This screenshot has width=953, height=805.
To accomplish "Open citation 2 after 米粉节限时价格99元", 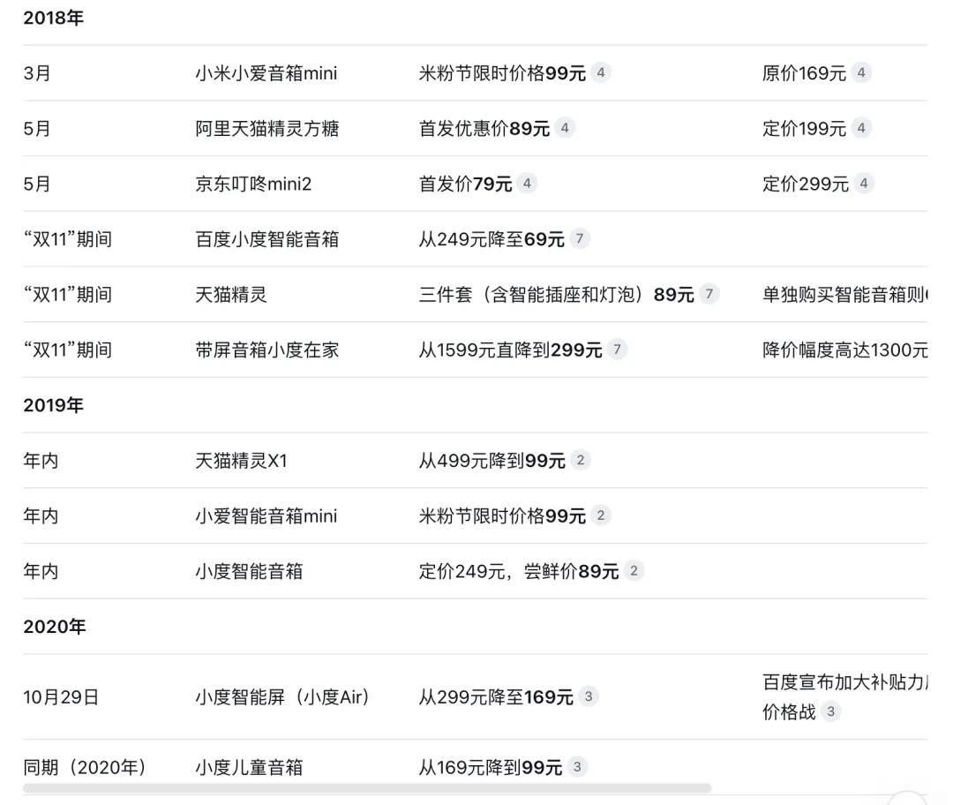I will pyautogui.click(x=601, y=516).
